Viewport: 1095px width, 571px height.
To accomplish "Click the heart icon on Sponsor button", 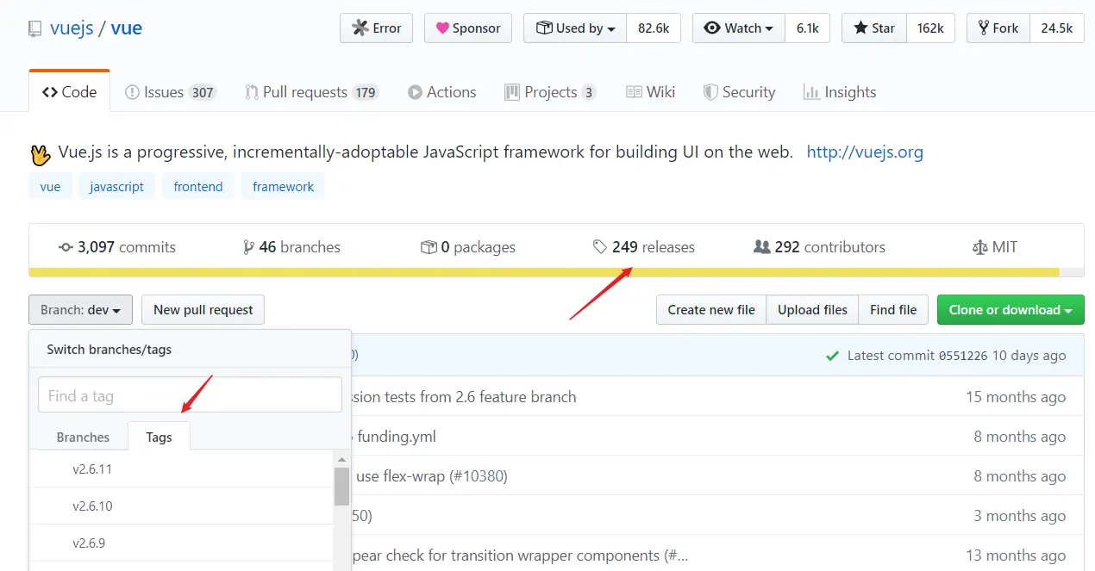I will click(442, 28).
